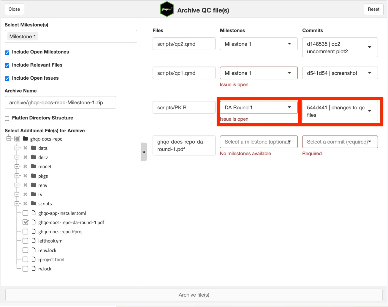The height and width of the screenshot is (307, 388).
Task: Expand the deliv folder tree node
Action: (x=17, y=157)
